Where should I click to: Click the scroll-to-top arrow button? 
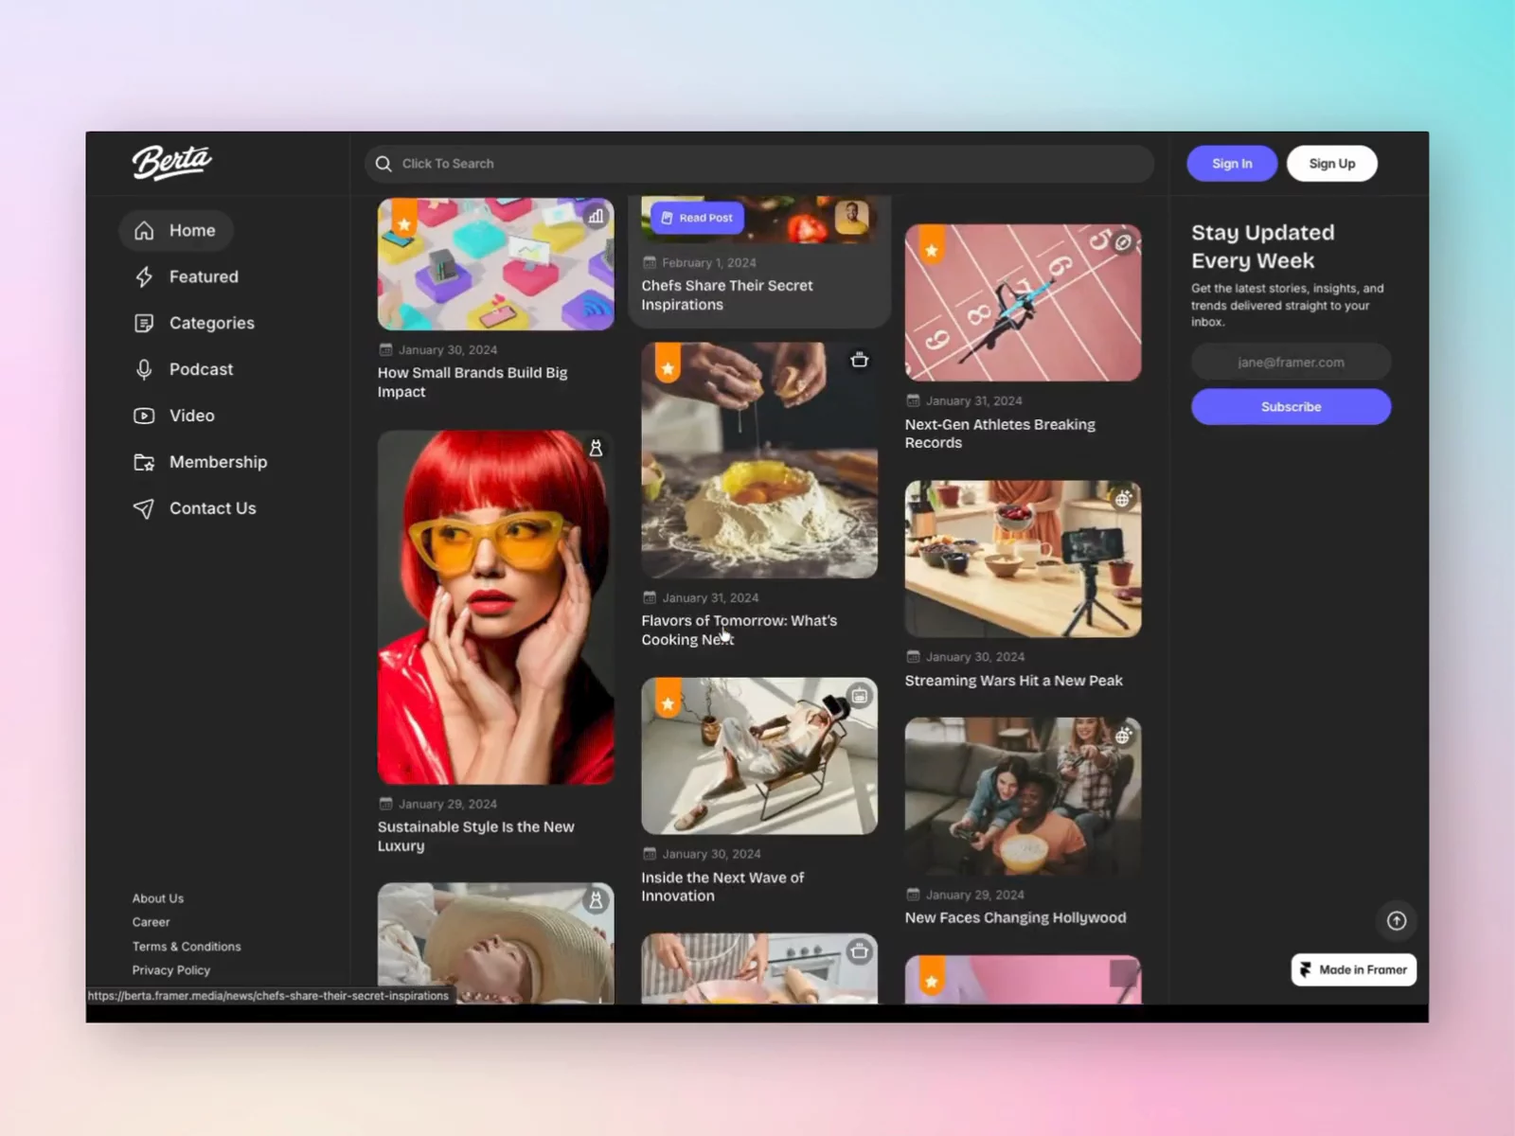click(1397, 920)
